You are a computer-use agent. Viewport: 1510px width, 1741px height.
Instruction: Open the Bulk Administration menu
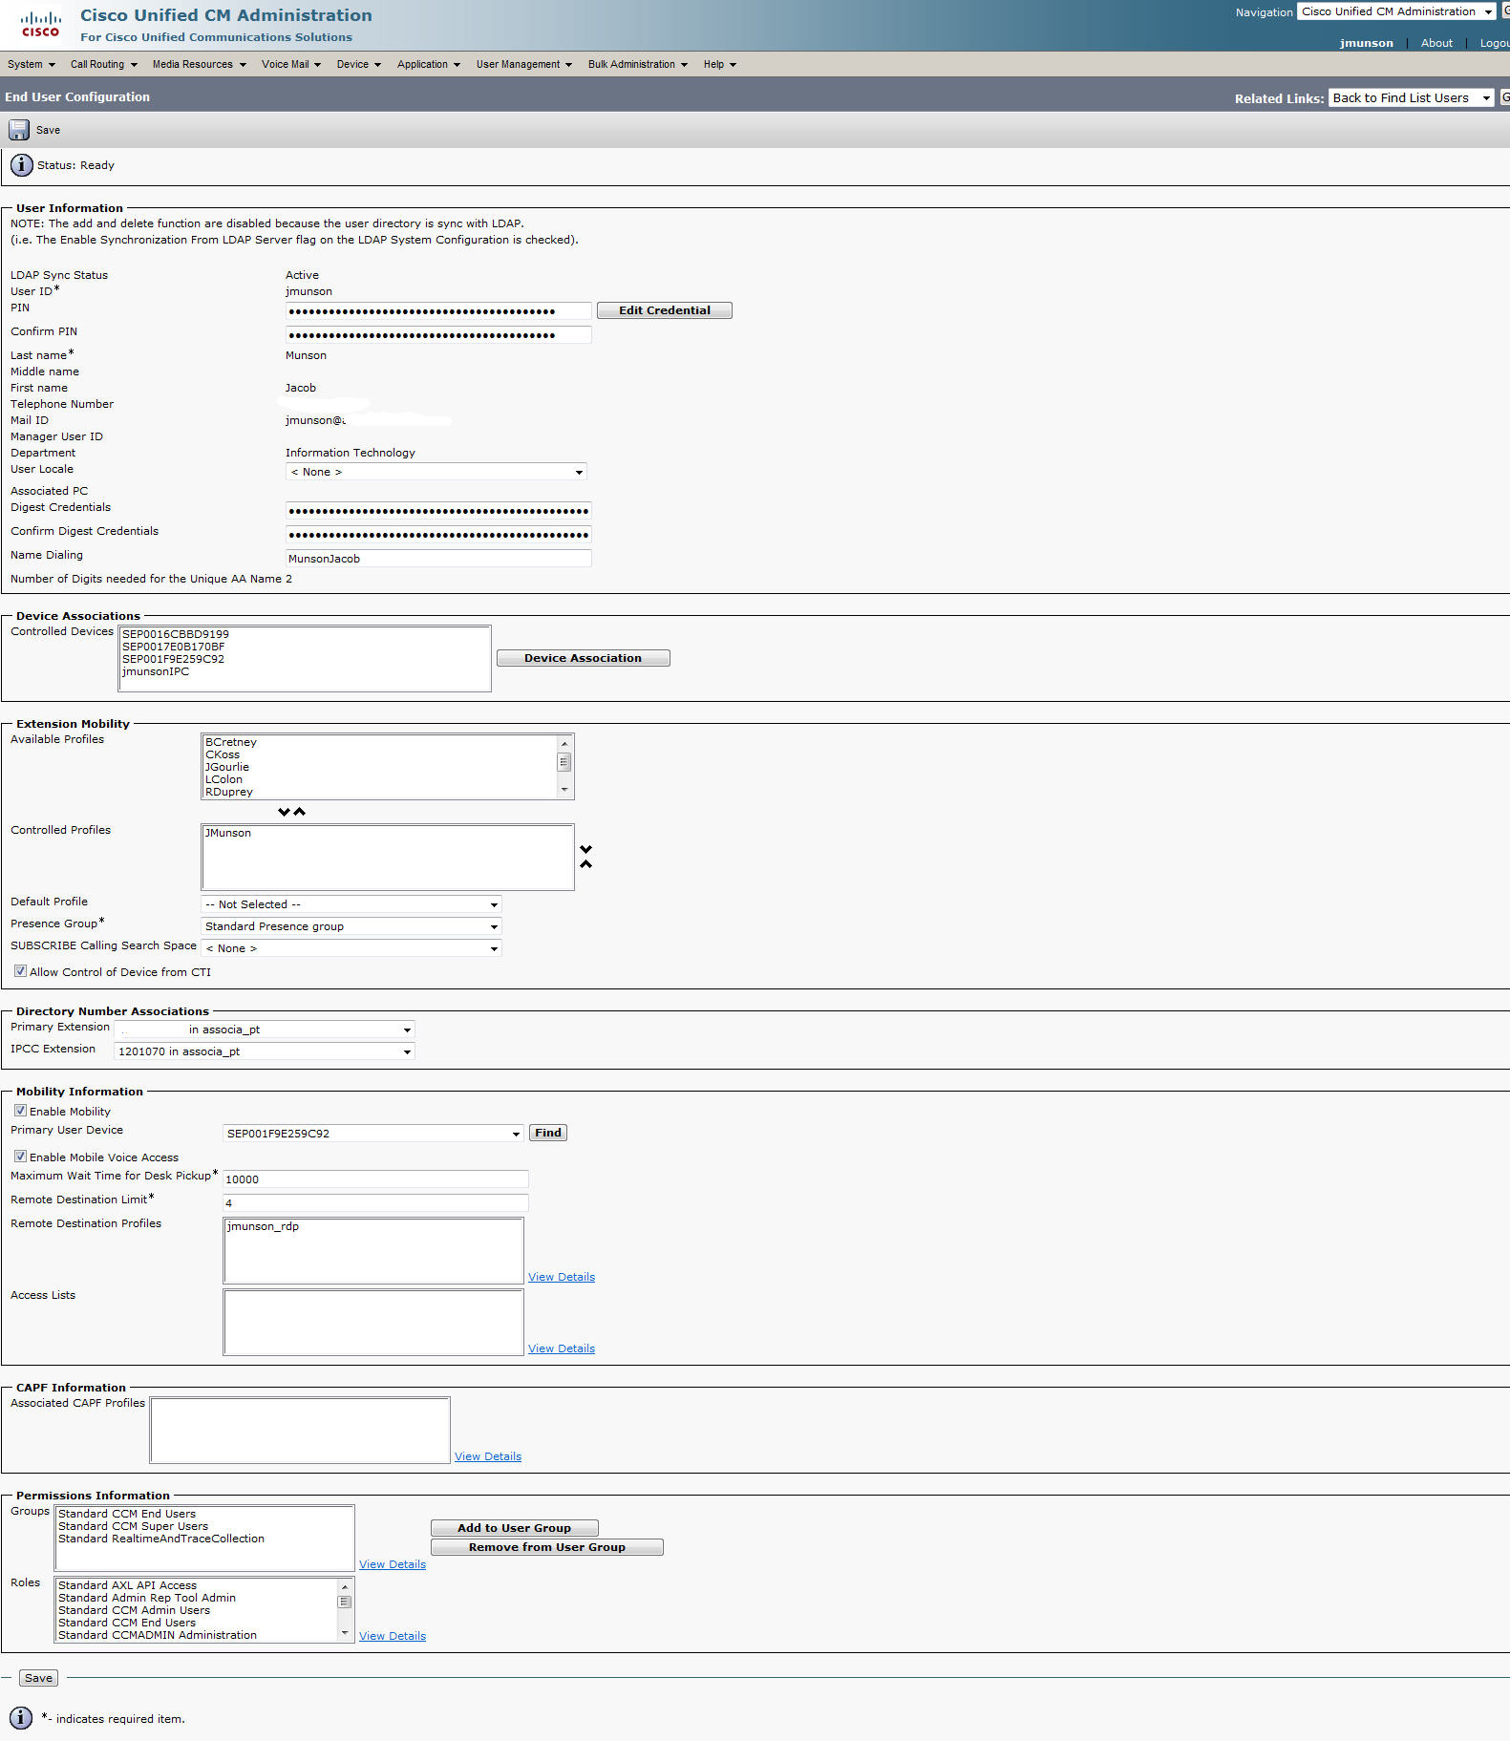pos(637,64)
